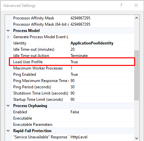This screenshot has height=141, width=144.
Task: Edit Ping Maximum Response Time value 90
Action: (72, 81)
